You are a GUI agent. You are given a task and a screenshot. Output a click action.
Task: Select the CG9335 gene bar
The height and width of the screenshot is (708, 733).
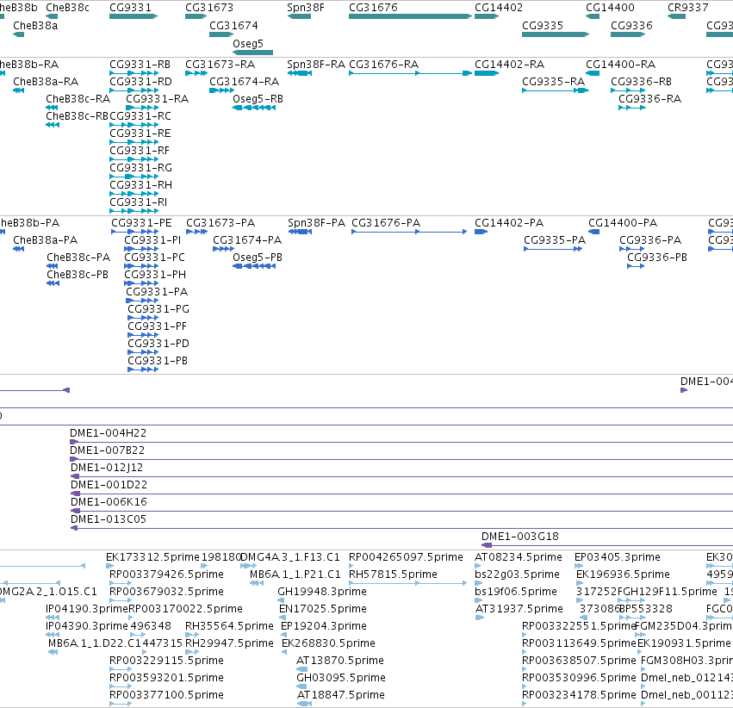pyautogui.click(x=556, y=34)
